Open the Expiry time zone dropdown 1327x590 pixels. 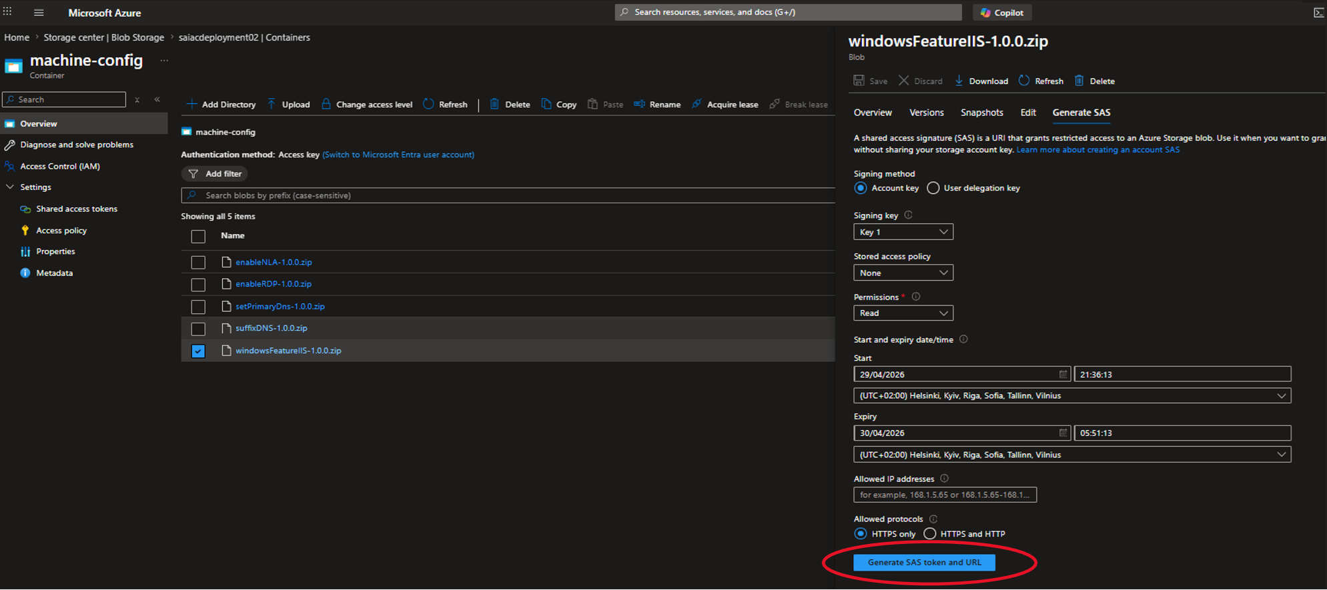(x=1072, y=455)
